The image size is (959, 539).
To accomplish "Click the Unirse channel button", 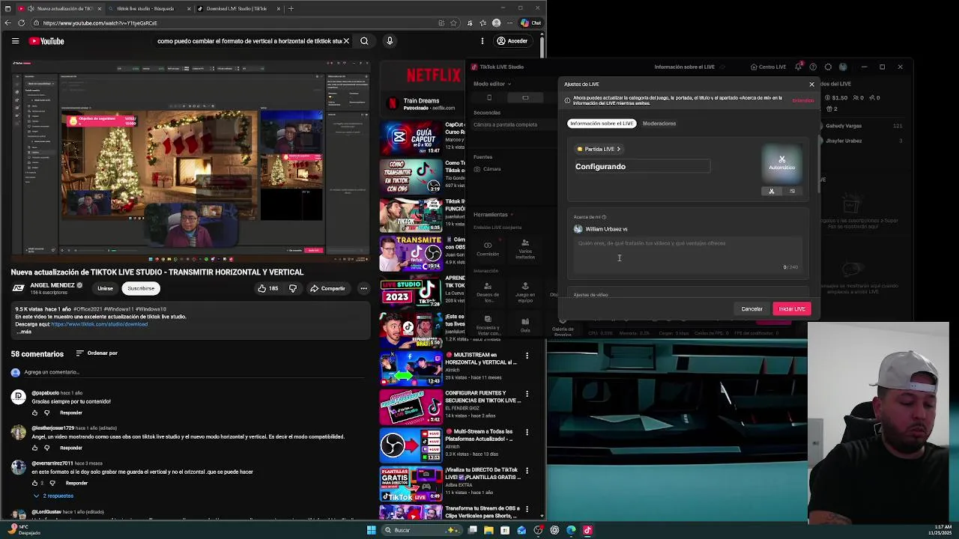I will [105, 288].
